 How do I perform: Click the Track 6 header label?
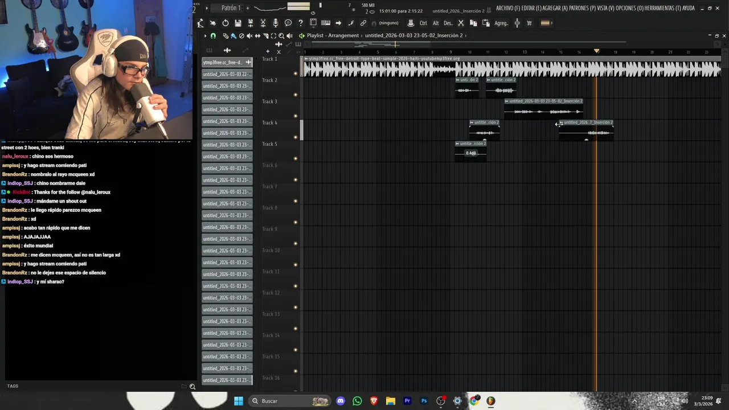(269, 165)
